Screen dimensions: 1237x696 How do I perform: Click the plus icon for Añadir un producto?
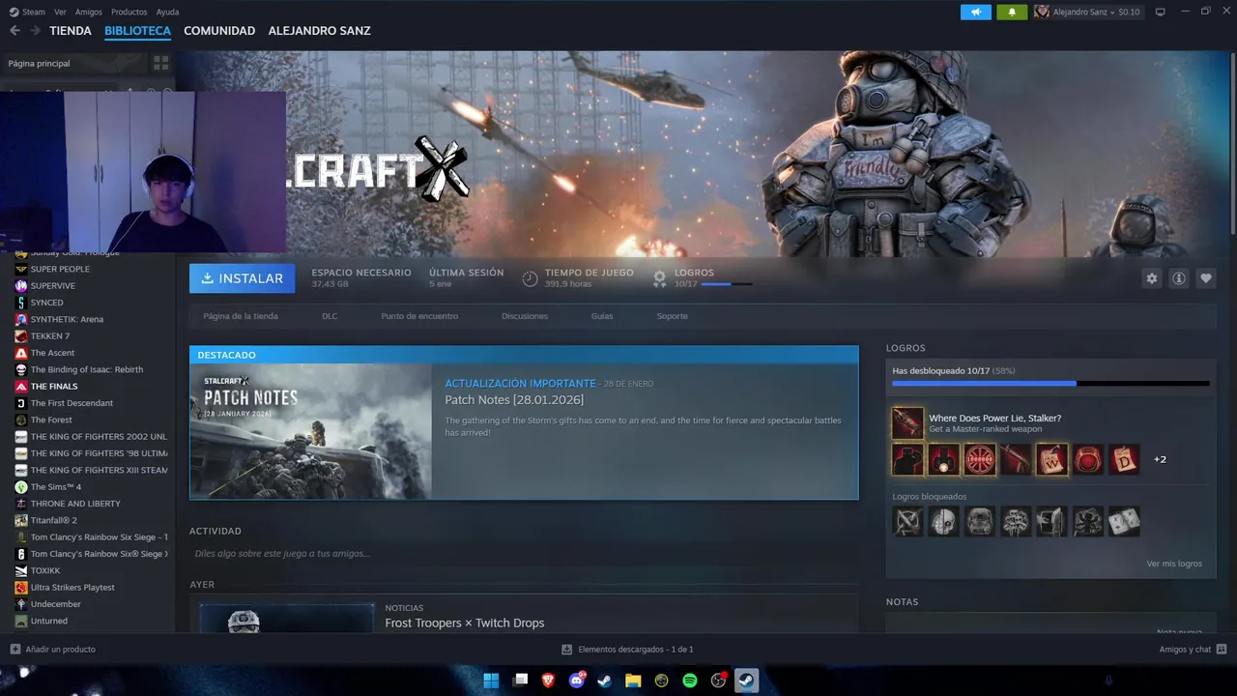coord(14,650)
